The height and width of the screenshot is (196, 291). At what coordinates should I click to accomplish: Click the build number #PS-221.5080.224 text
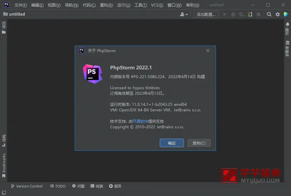click(148, 77)
